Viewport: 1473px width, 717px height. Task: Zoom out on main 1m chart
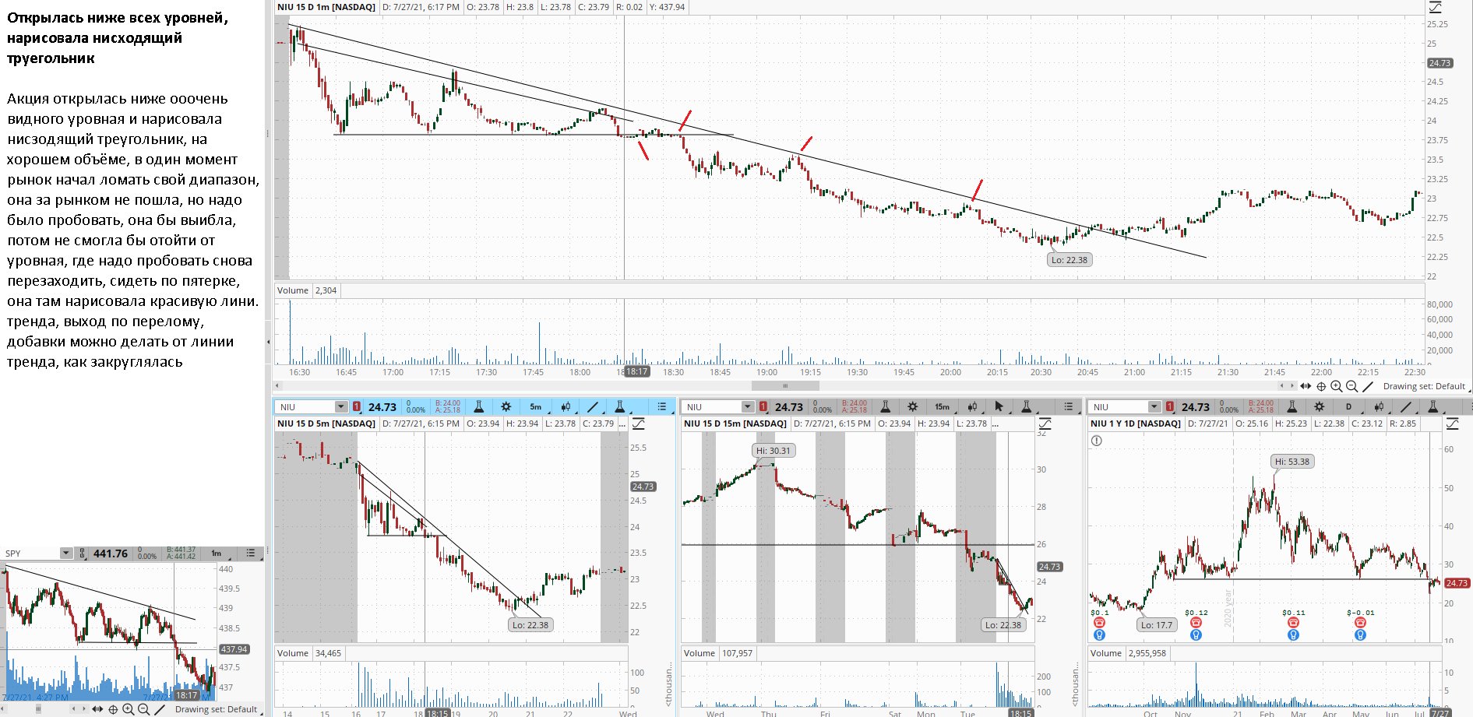tap(1352, 386)
